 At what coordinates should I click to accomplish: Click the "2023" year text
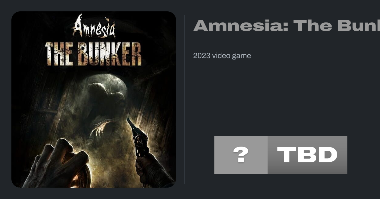(202, 56)
